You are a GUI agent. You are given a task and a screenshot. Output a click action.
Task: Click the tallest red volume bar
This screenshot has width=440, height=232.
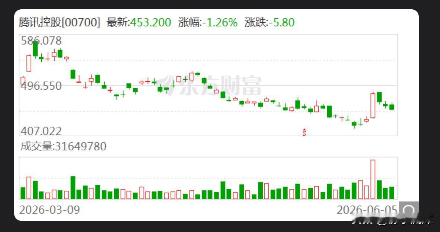point(373,179)
